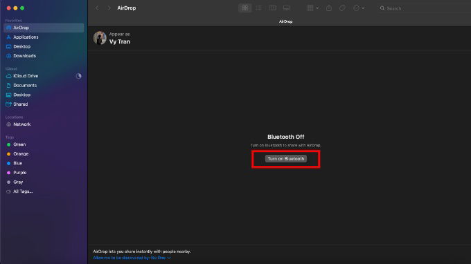The image size is (471, 264).
Task: Select the Blue tag
Action: [x=44, y=163]
